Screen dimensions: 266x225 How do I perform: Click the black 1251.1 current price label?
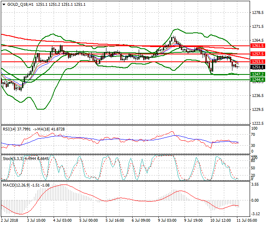[x=257, y=67]
